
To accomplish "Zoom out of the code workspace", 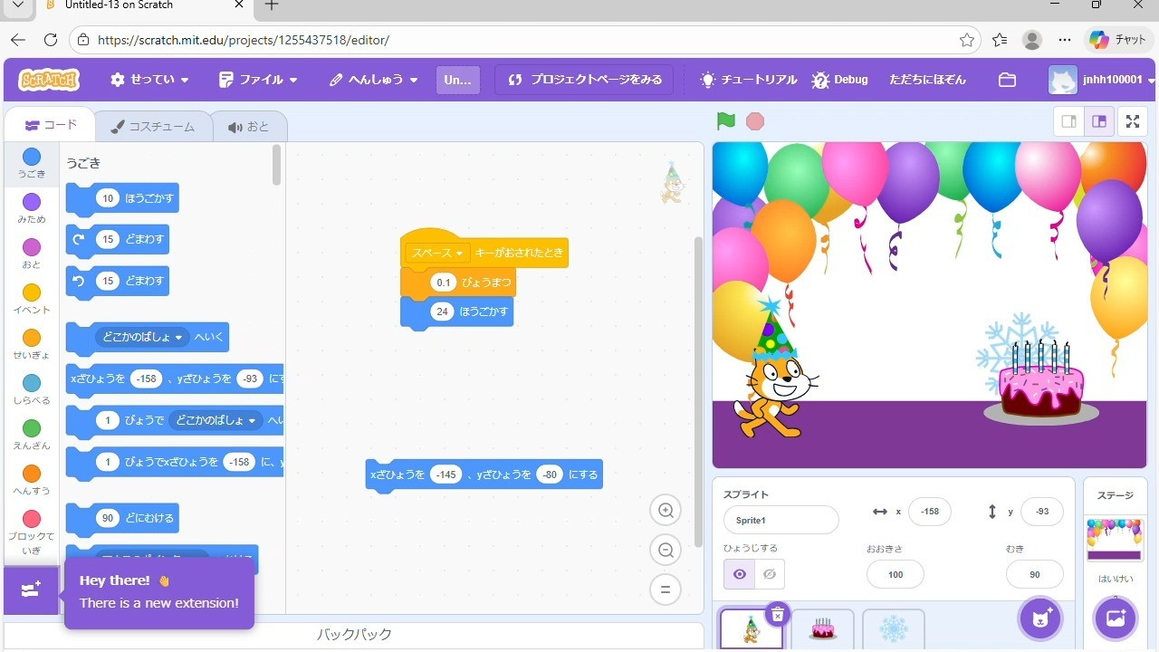I will 666,550.
